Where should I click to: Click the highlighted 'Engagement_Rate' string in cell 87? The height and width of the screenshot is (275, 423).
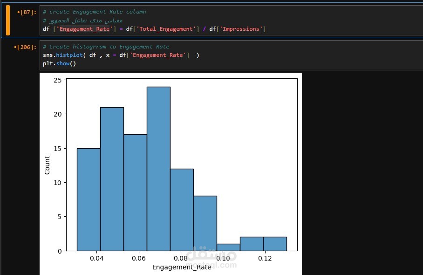coord(84,29)
